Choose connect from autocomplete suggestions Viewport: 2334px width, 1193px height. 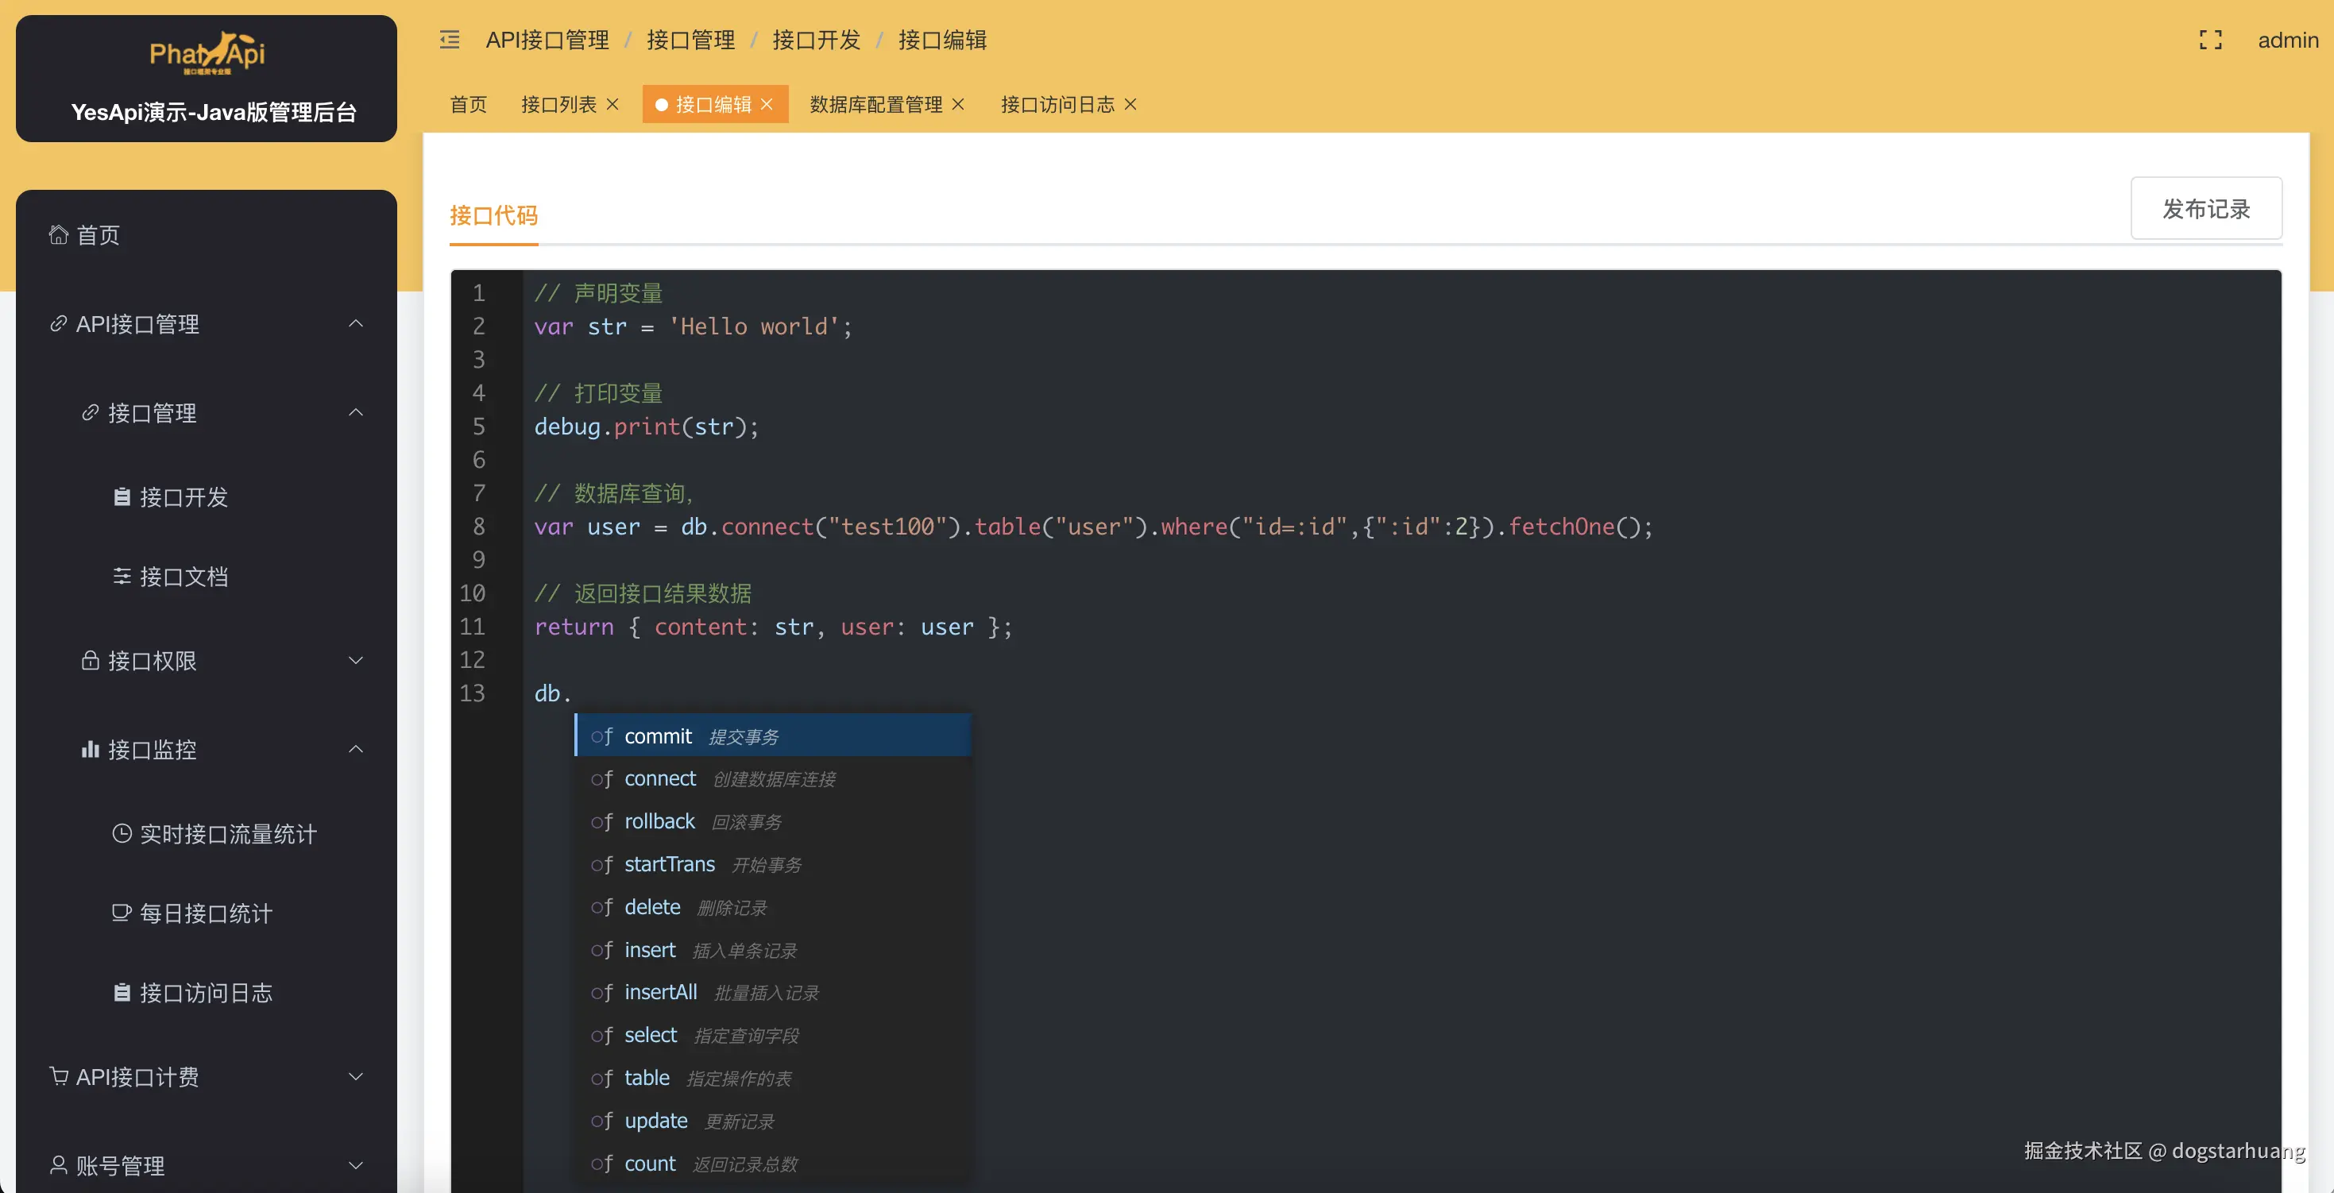659,779
